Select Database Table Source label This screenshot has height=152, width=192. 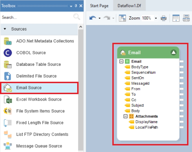pos(38,64)
